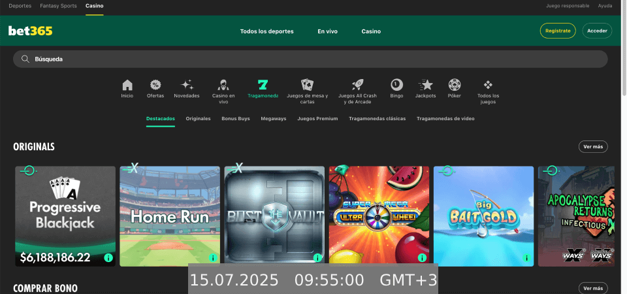This screenshot has height=294, width=627.
Task: Open Deportes in the top bar
Action: coord(20,6)
